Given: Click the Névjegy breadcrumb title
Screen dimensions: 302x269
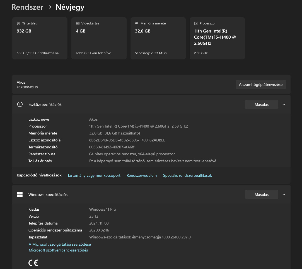Looking at the screenshot, I should tap(70, 7).
